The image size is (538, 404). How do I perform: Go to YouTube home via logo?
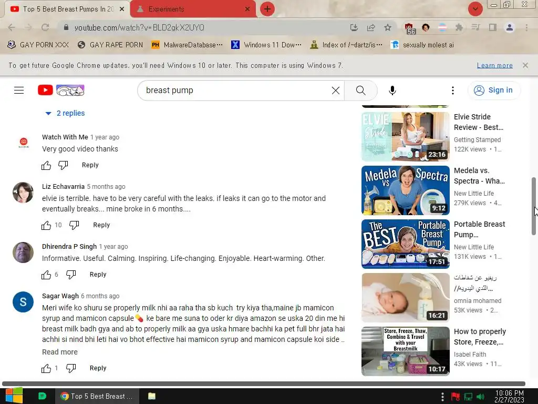(x=61, y=90)
